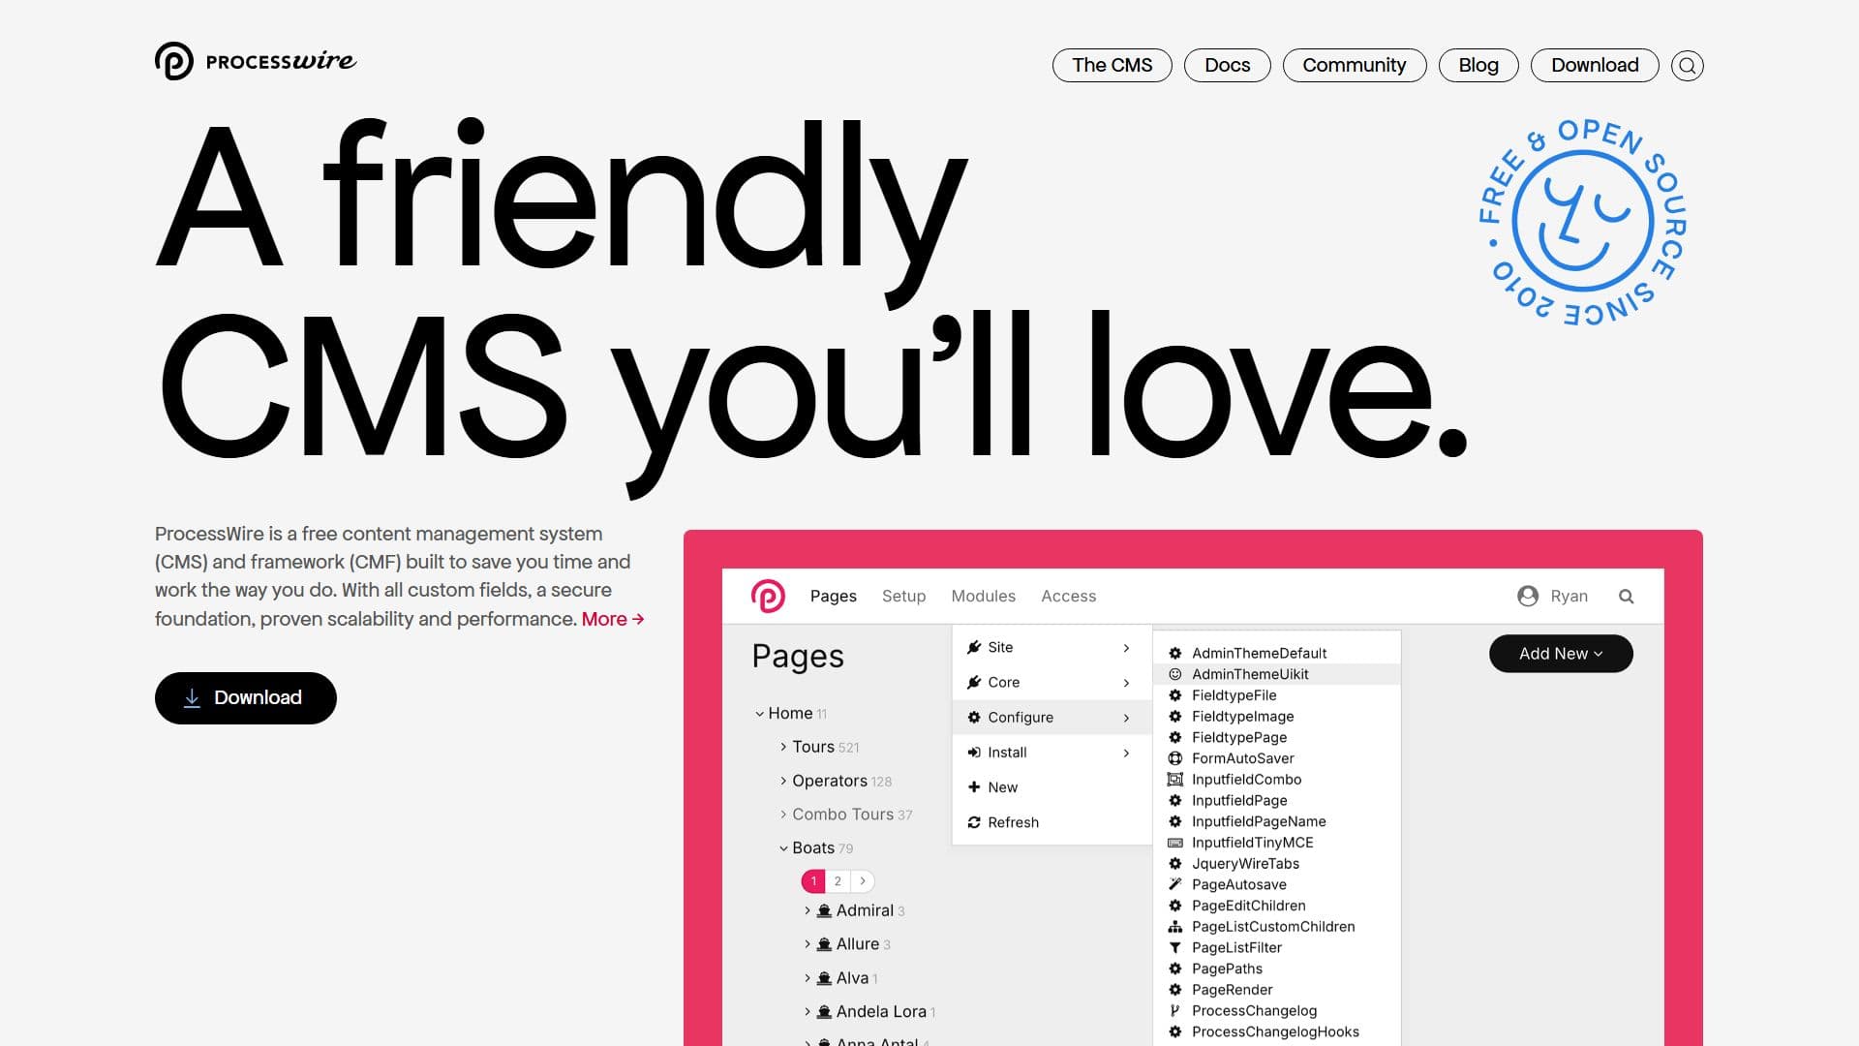
Task: Collapse the Home tree node
Action: click(x=759, y=714)
